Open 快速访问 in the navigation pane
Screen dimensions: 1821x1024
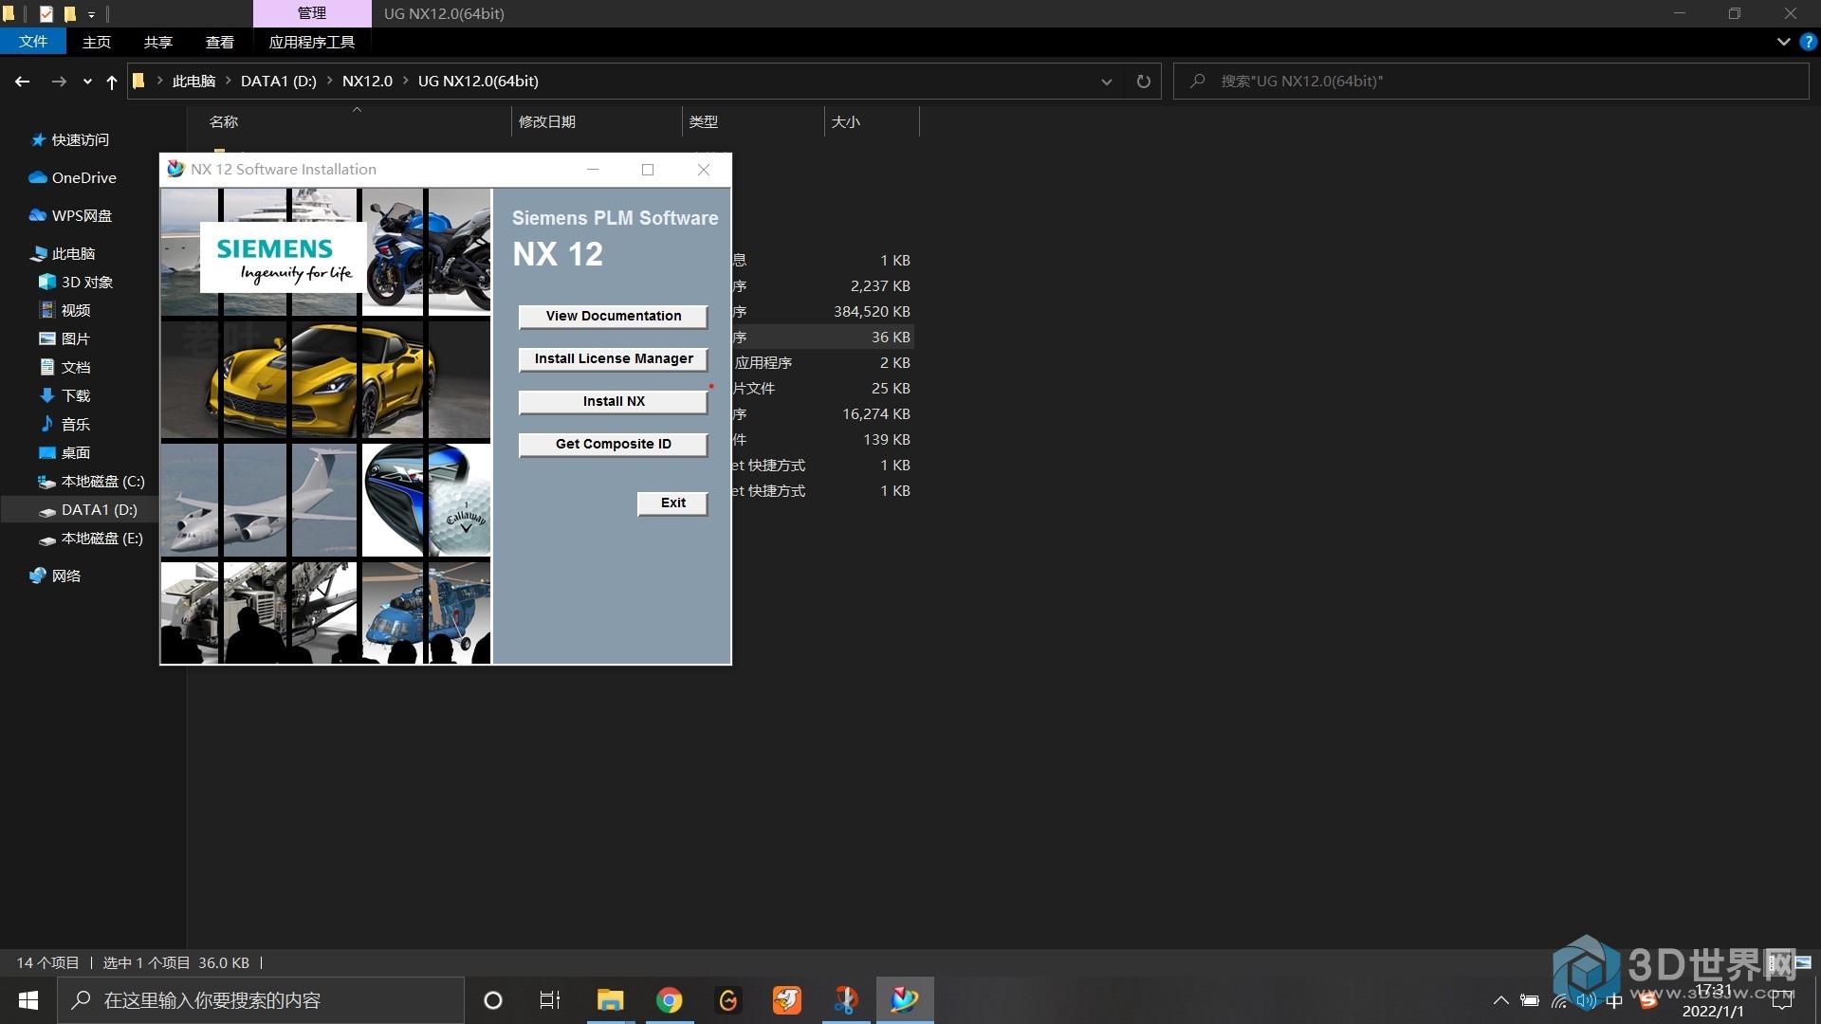point(81,140)
